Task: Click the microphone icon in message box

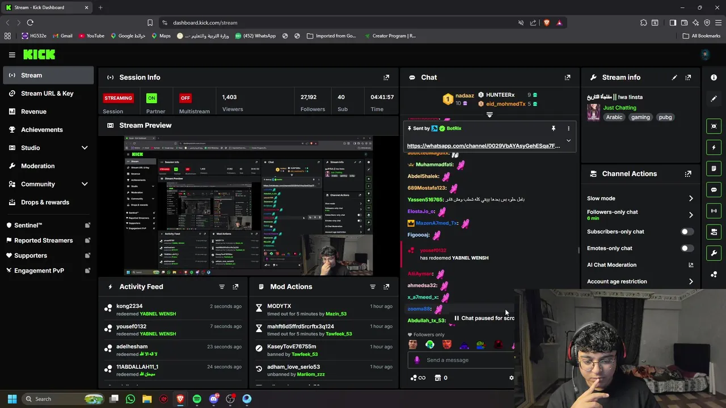Action: (x=417, y=360)
